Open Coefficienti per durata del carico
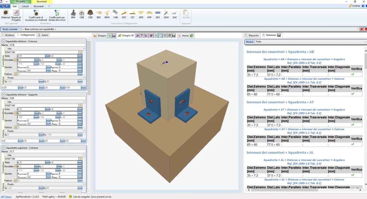This screenshot has width=367, height=199. [57, 14]
